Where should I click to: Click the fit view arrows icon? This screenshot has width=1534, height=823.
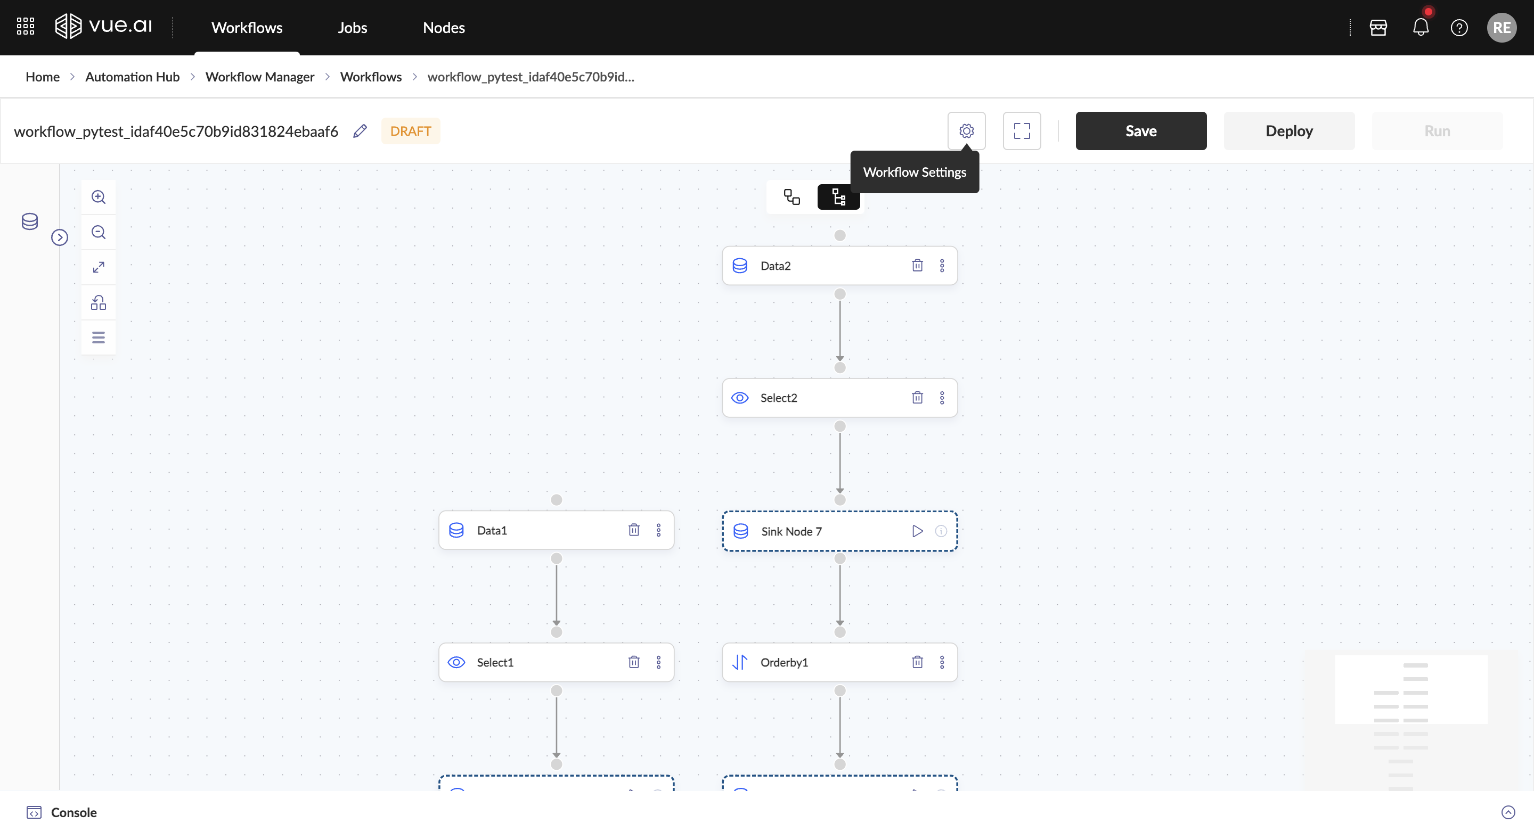(x=98, y=267)
